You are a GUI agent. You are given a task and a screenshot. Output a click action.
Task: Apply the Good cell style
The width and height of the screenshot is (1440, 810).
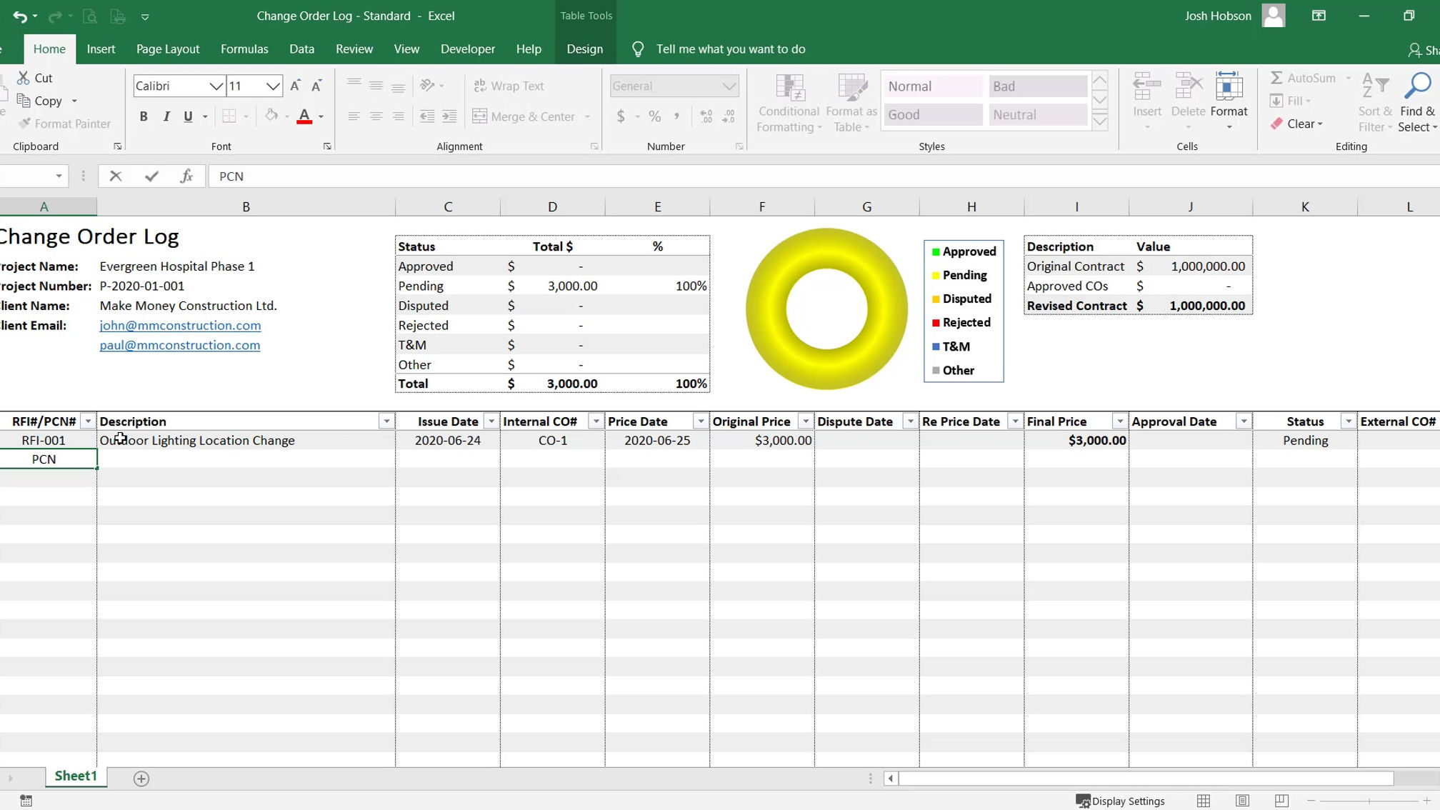pos(933,114)
